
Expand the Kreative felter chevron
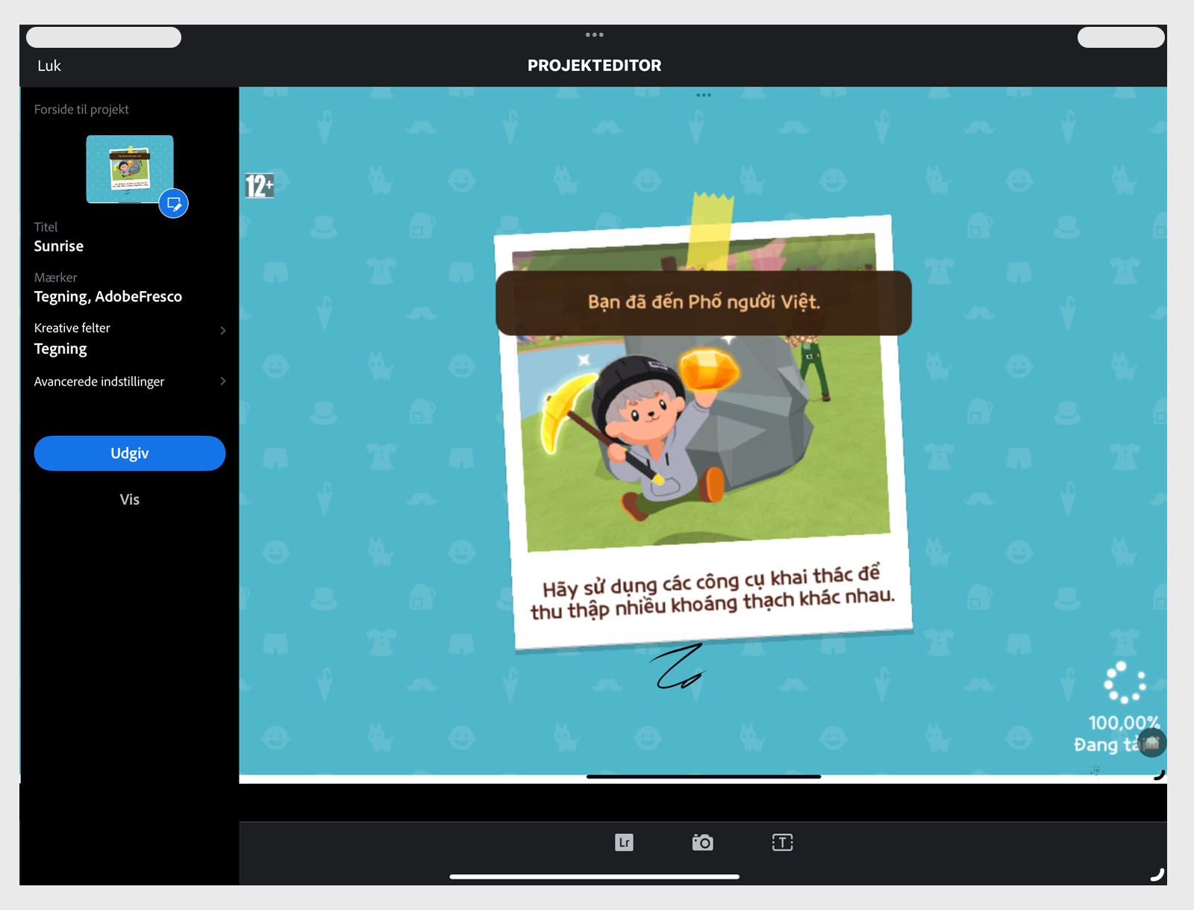222,330
